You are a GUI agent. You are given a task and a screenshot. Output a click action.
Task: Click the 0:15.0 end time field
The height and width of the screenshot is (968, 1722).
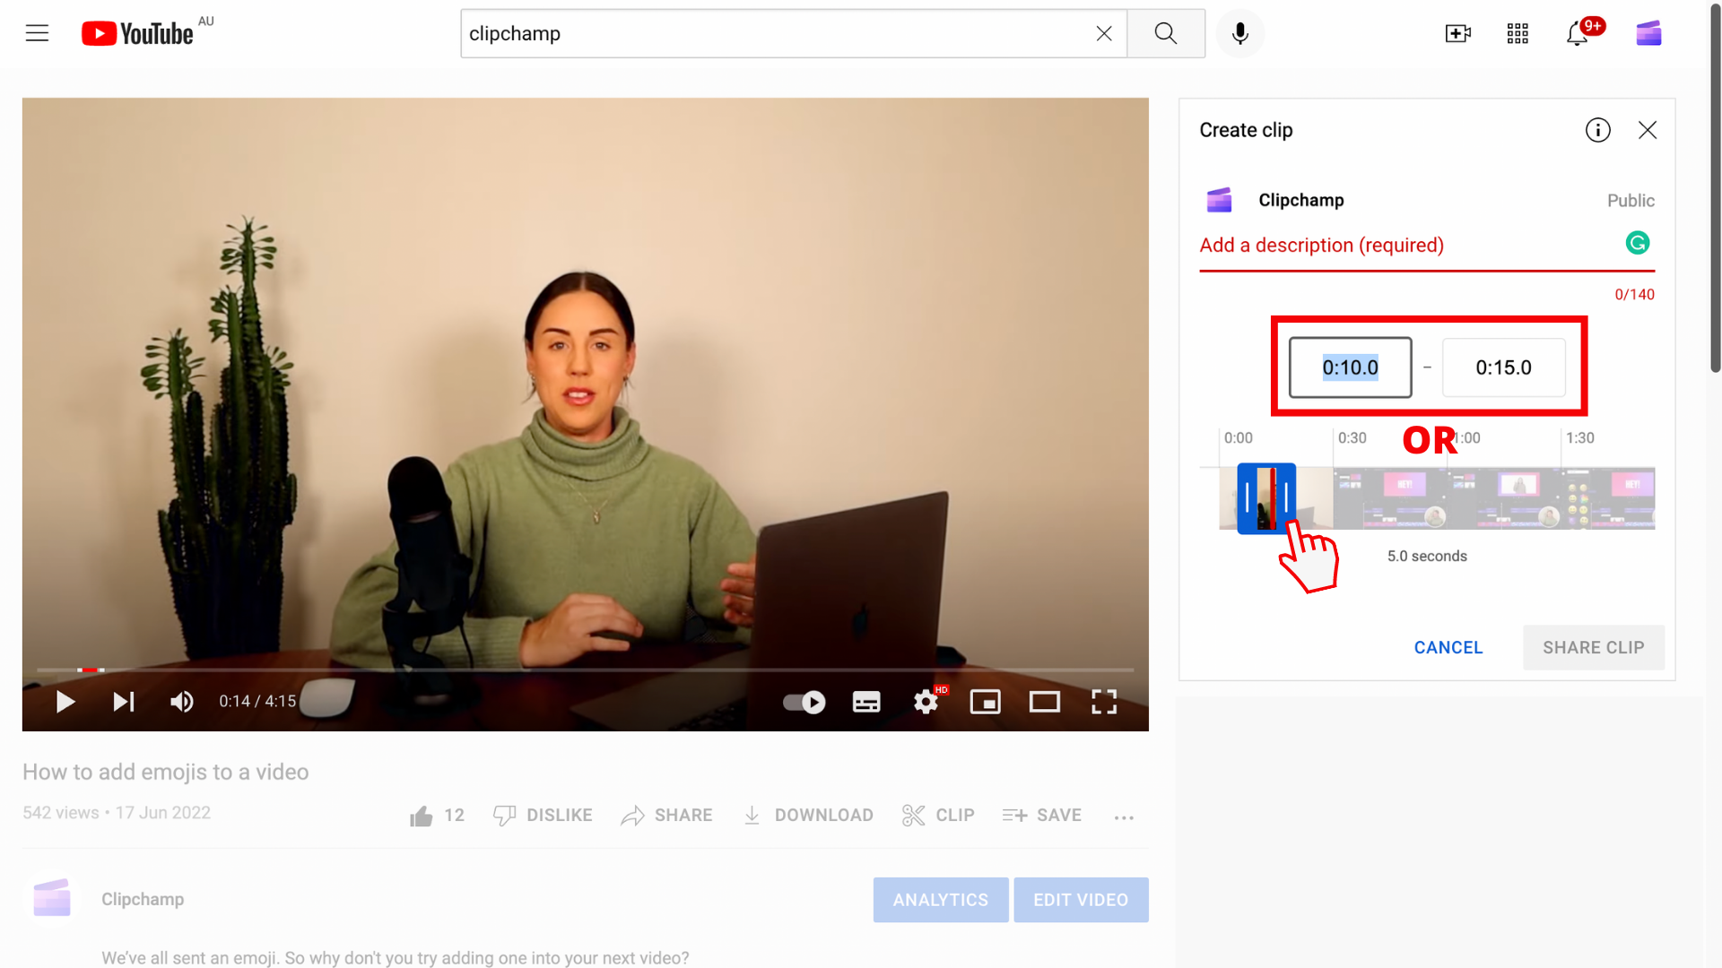pos(1503,367)
